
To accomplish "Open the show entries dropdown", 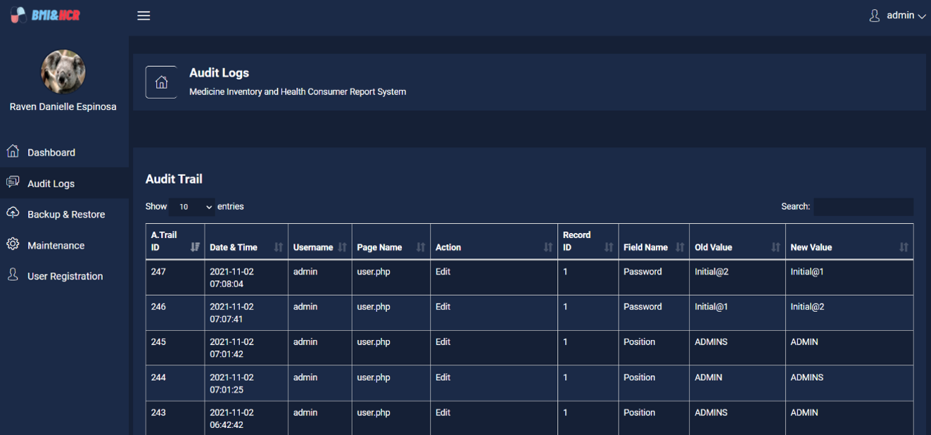I will (191, 207).
